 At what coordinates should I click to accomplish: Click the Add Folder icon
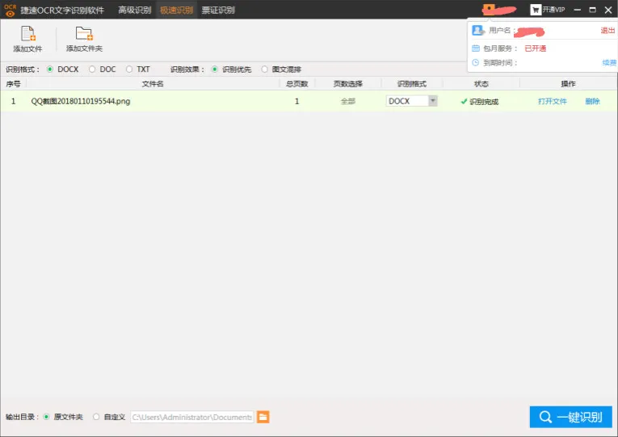coord(84,33)
